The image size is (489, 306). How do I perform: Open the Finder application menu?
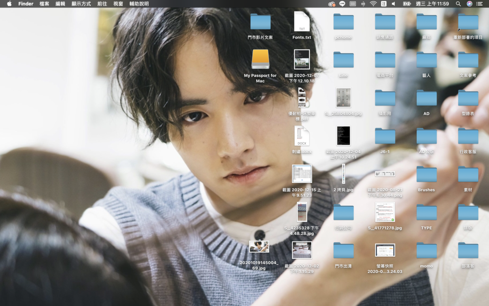point(26,4)
